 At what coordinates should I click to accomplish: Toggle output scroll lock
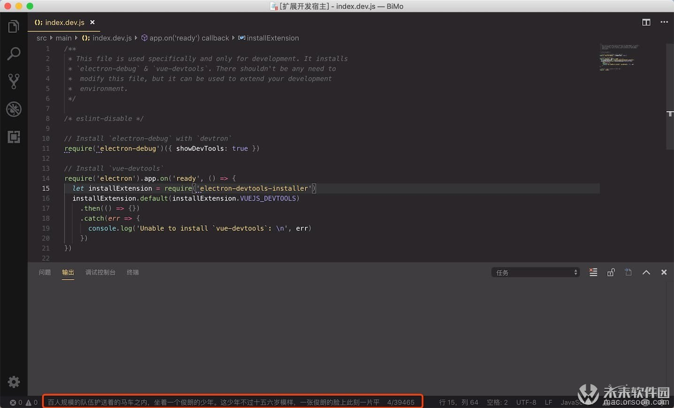point(611,272)
